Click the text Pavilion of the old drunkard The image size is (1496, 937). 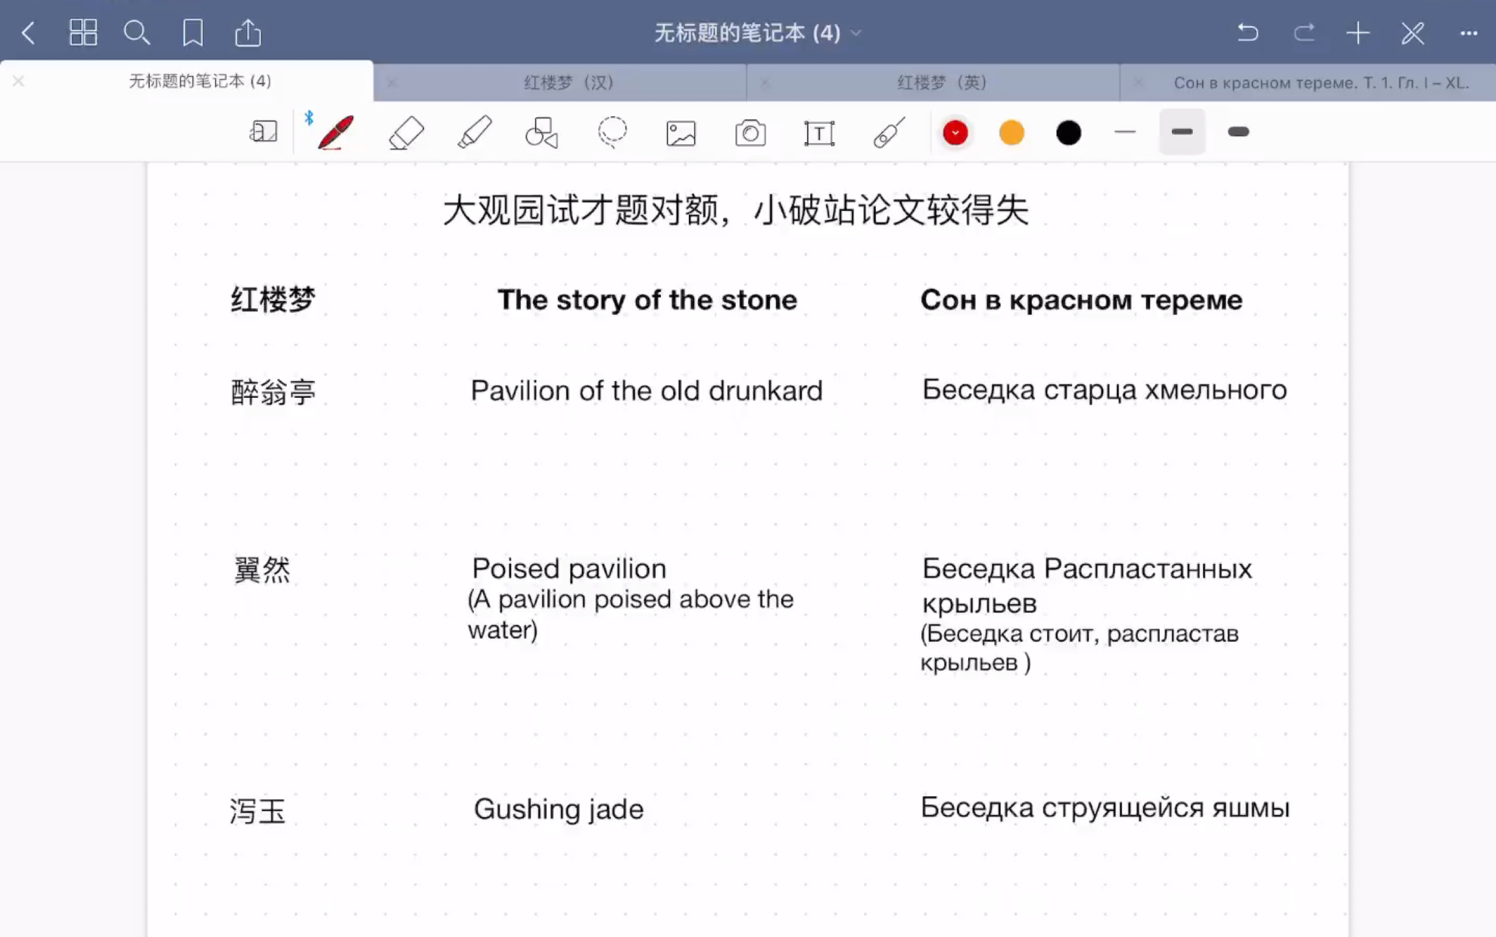point(647,391)
